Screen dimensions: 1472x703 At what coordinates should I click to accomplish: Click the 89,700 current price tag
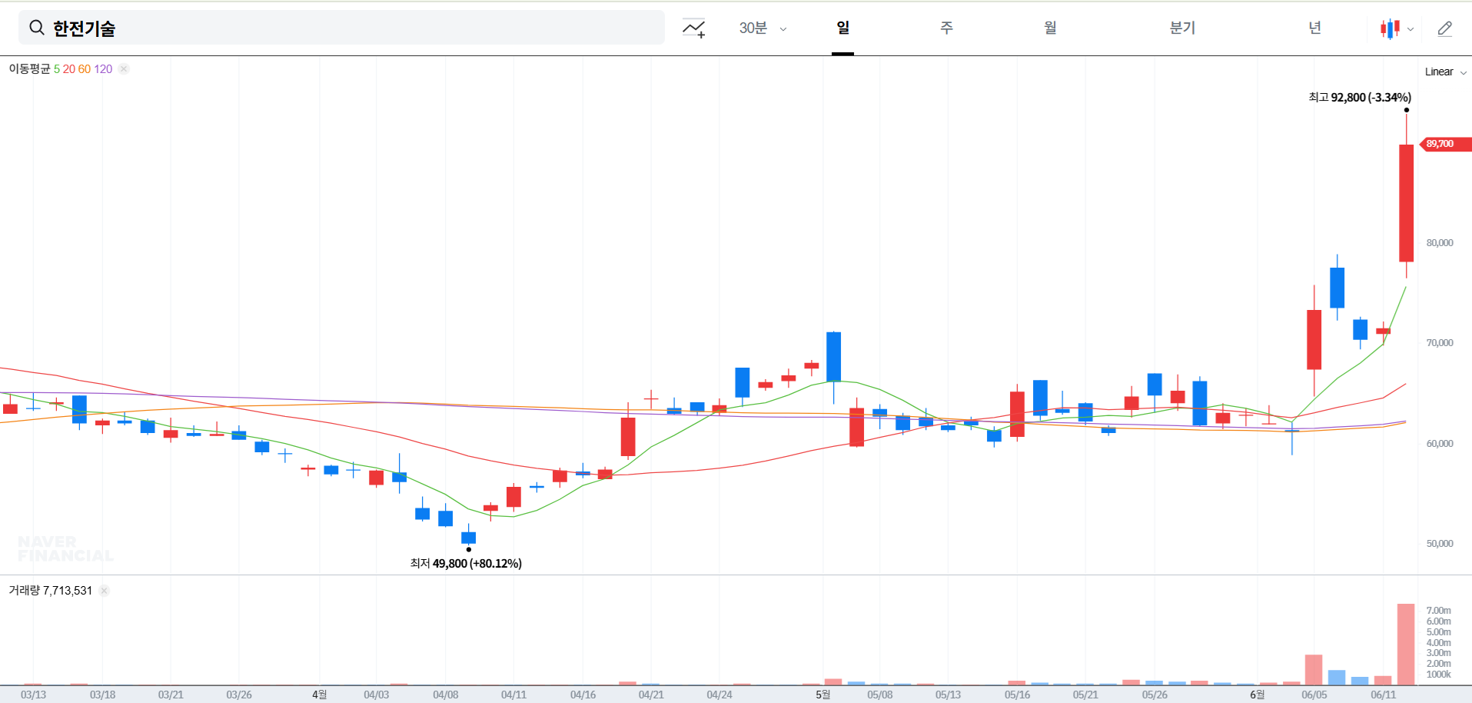pyautogui.click(x=1444, y=144)
